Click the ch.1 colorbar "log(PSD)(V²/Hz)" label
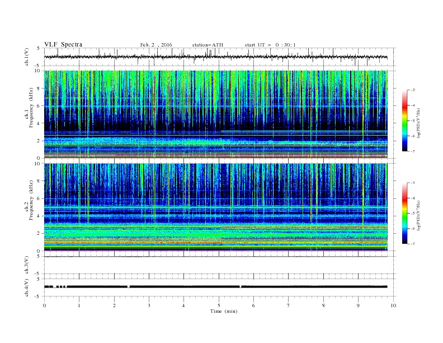Image resolution: width=443 pixels, height=343 pixels. pos(418,123)
